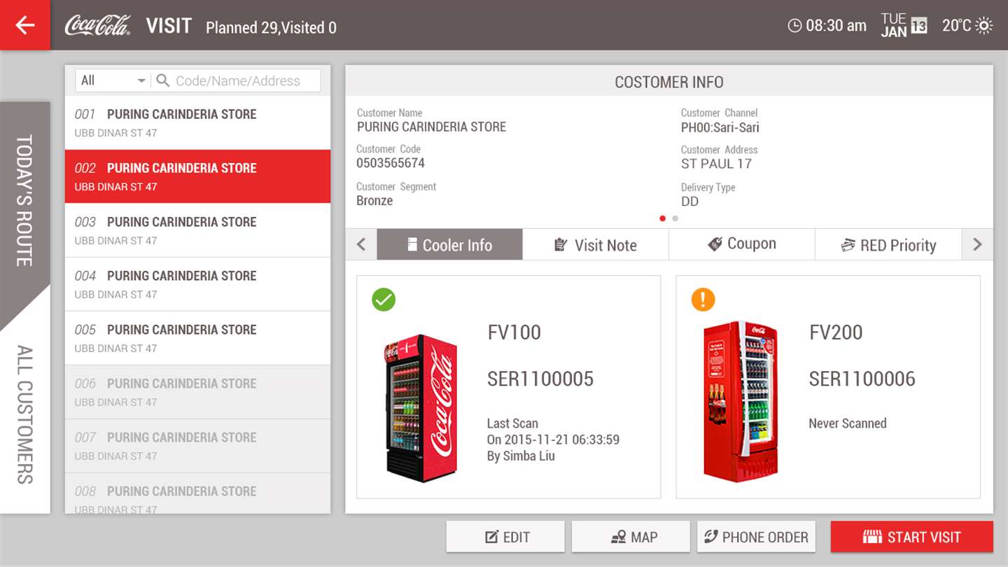Select customer 001 Puring Carinderia Store

(x=197, y=122)
